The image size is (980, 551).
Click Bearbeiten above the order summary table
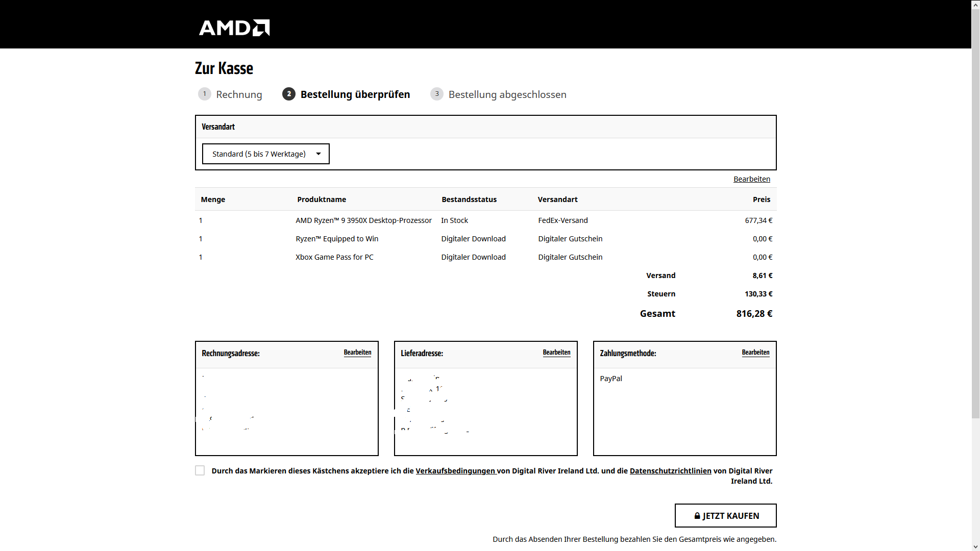[x=751, y=179]
